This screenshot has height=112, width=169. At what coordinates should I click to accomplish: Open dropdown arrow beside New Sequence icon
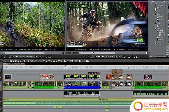coord(8,61)
